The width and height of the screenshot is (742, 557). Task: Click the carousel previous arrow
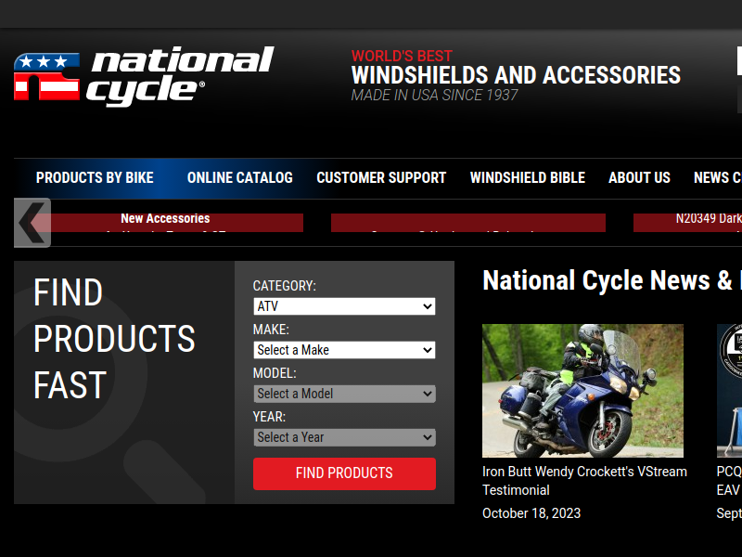[x=32, y=223]
